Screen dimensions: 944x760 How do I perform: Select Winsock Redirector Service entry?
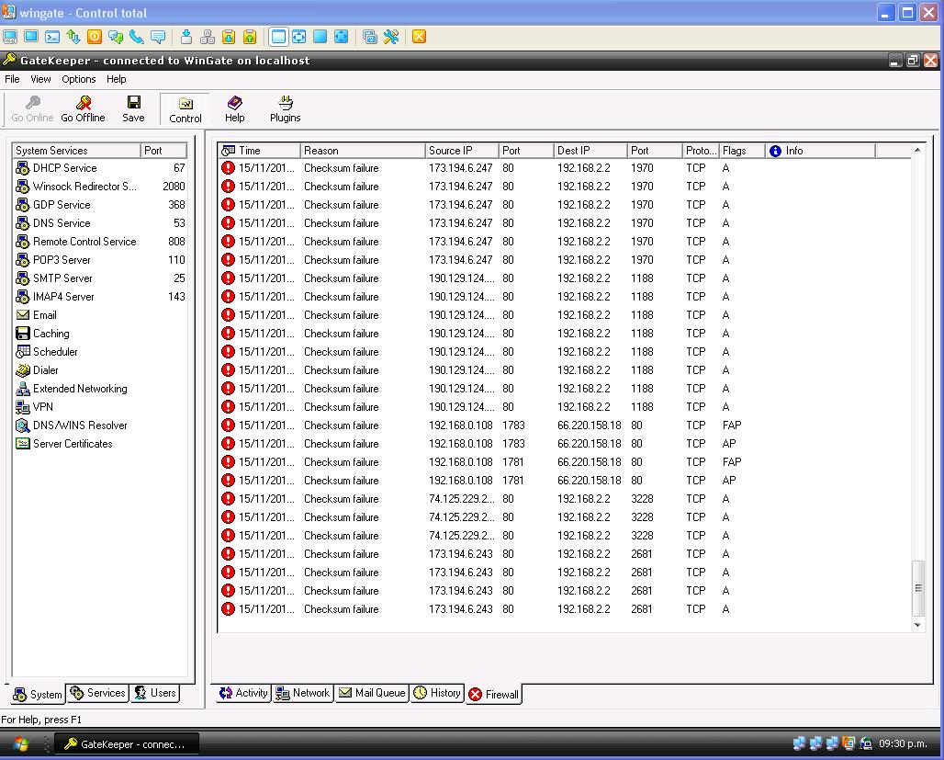pyautogui.click(x=100, y=187)
